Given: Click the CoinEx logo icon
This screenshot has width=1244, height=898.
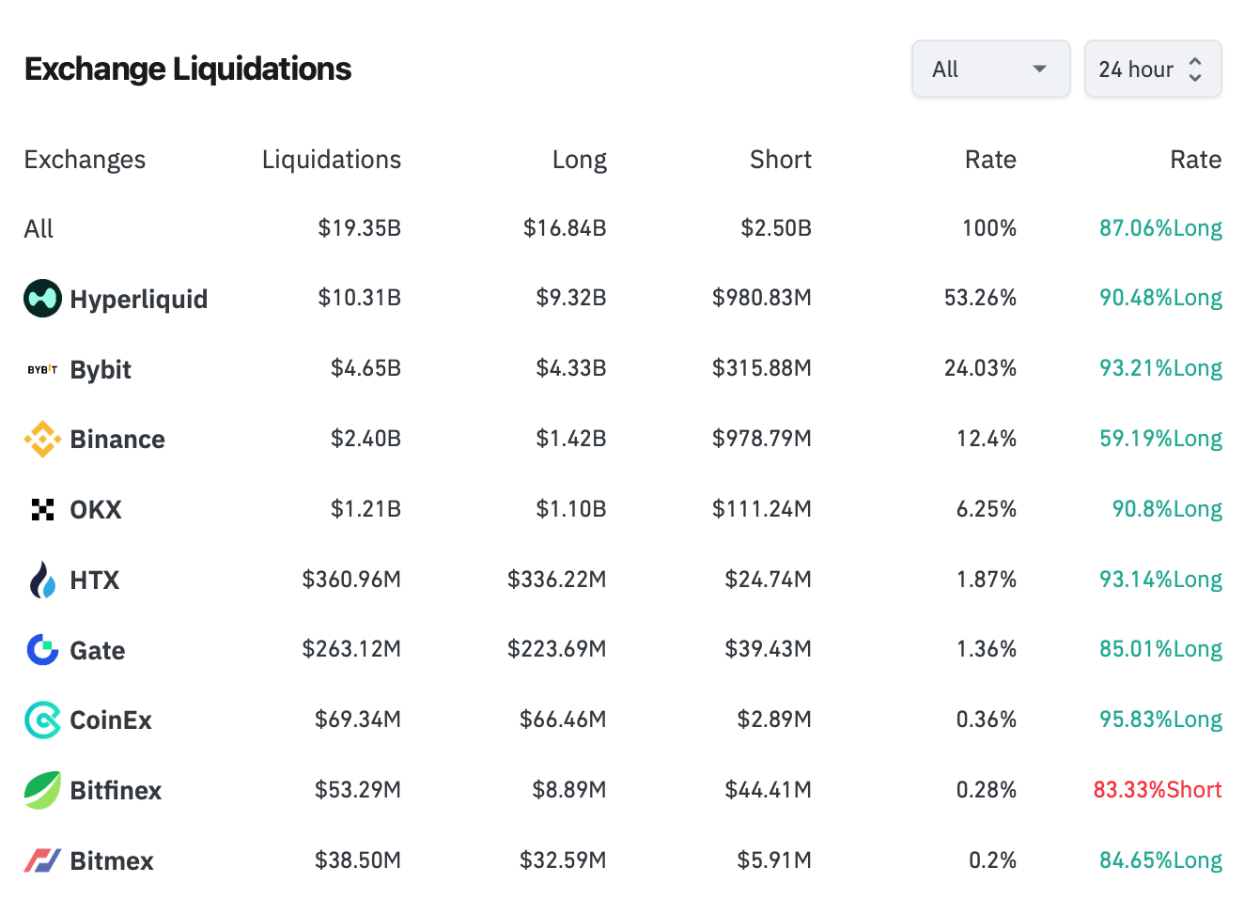Looking at the screenshot, I should point(42,720).
